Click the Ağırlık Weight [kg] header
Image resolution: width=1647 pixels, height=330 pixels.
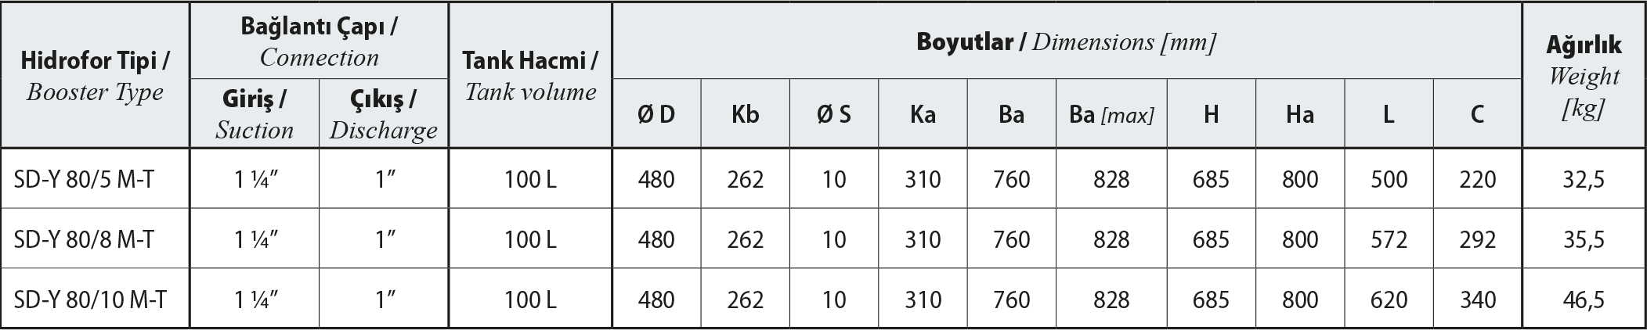click(1584, 76)
